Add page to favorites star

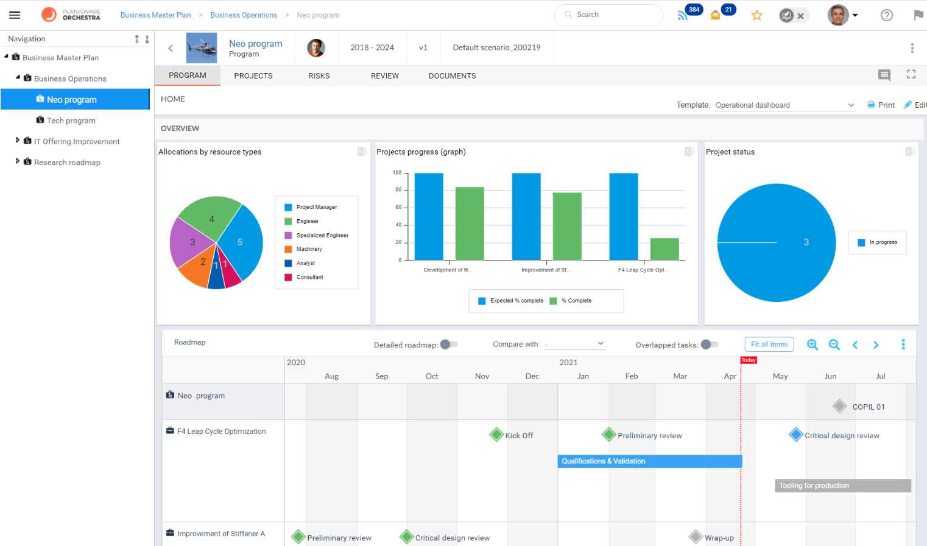point(757,15)
